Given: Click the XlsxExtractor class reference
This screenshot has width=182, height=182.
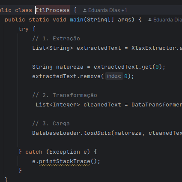Looking at the screenshot, I should pos(153,48).
